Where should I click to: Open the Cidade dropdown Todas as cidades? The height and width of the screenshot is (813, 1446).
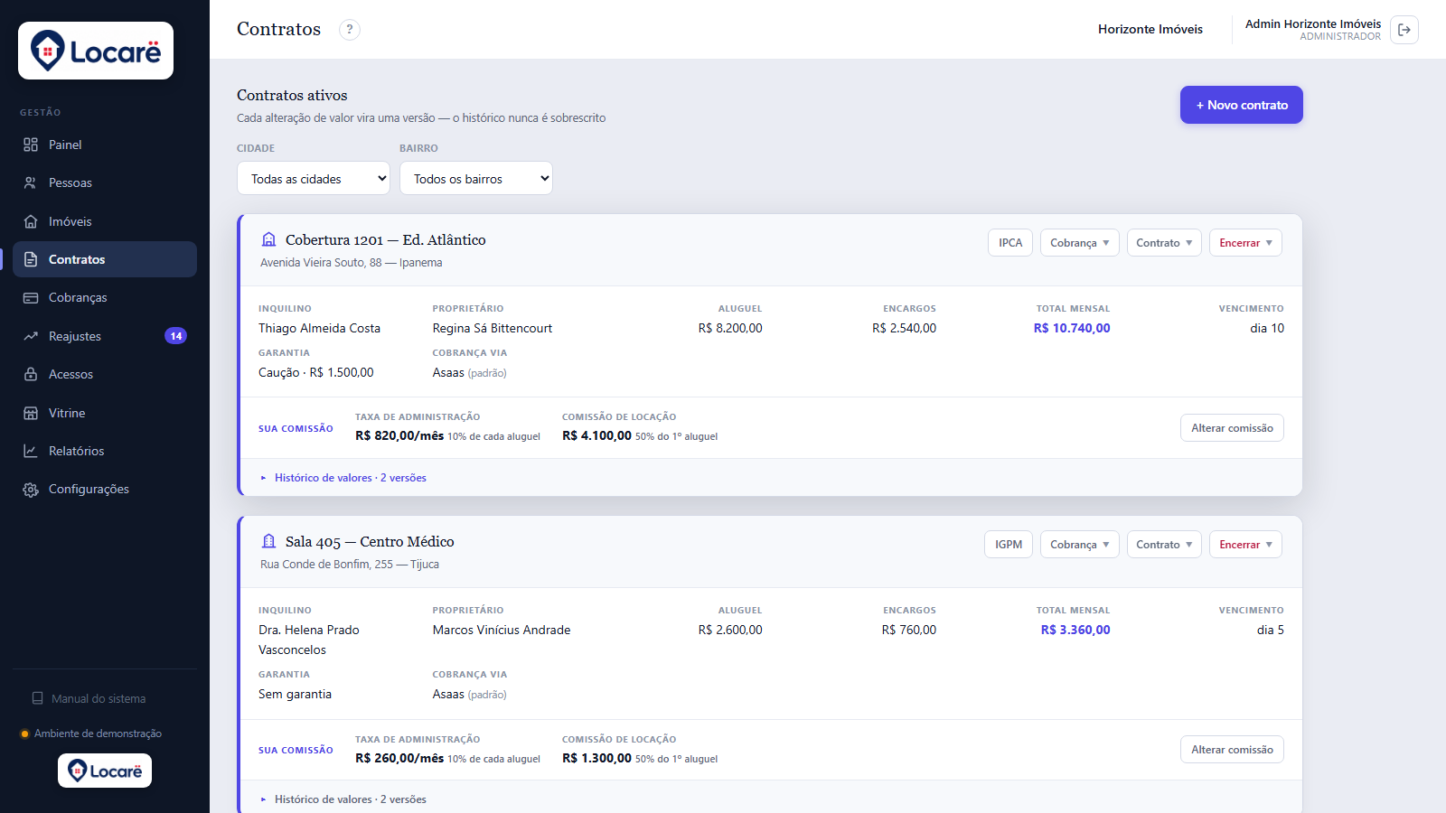pyautogui.click(x=314, y=178)
